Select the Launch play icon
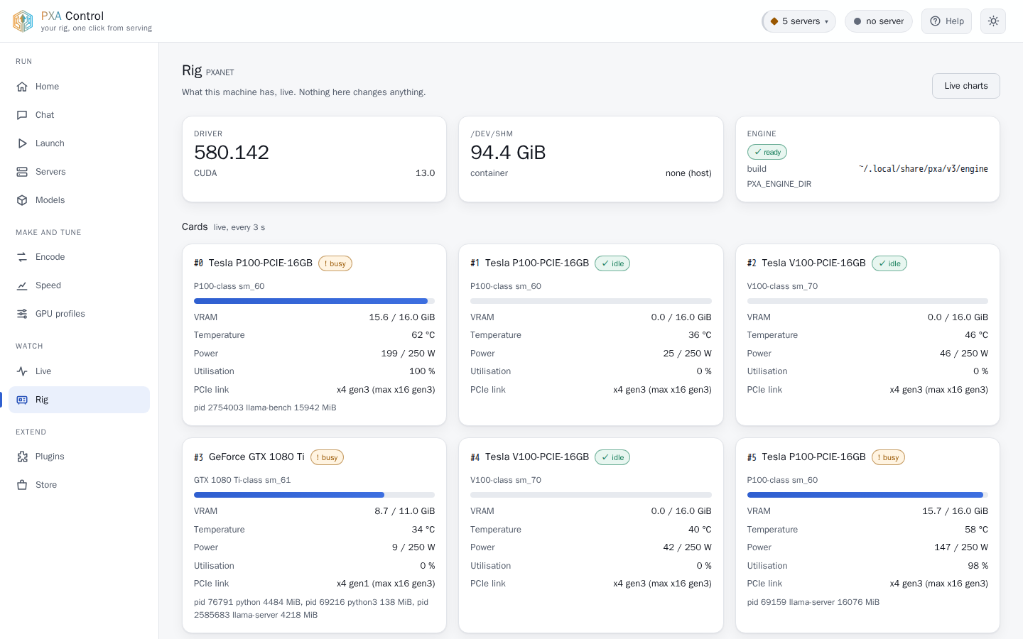Viewport: 1023px width, 639px height. (x=22, y=143)
